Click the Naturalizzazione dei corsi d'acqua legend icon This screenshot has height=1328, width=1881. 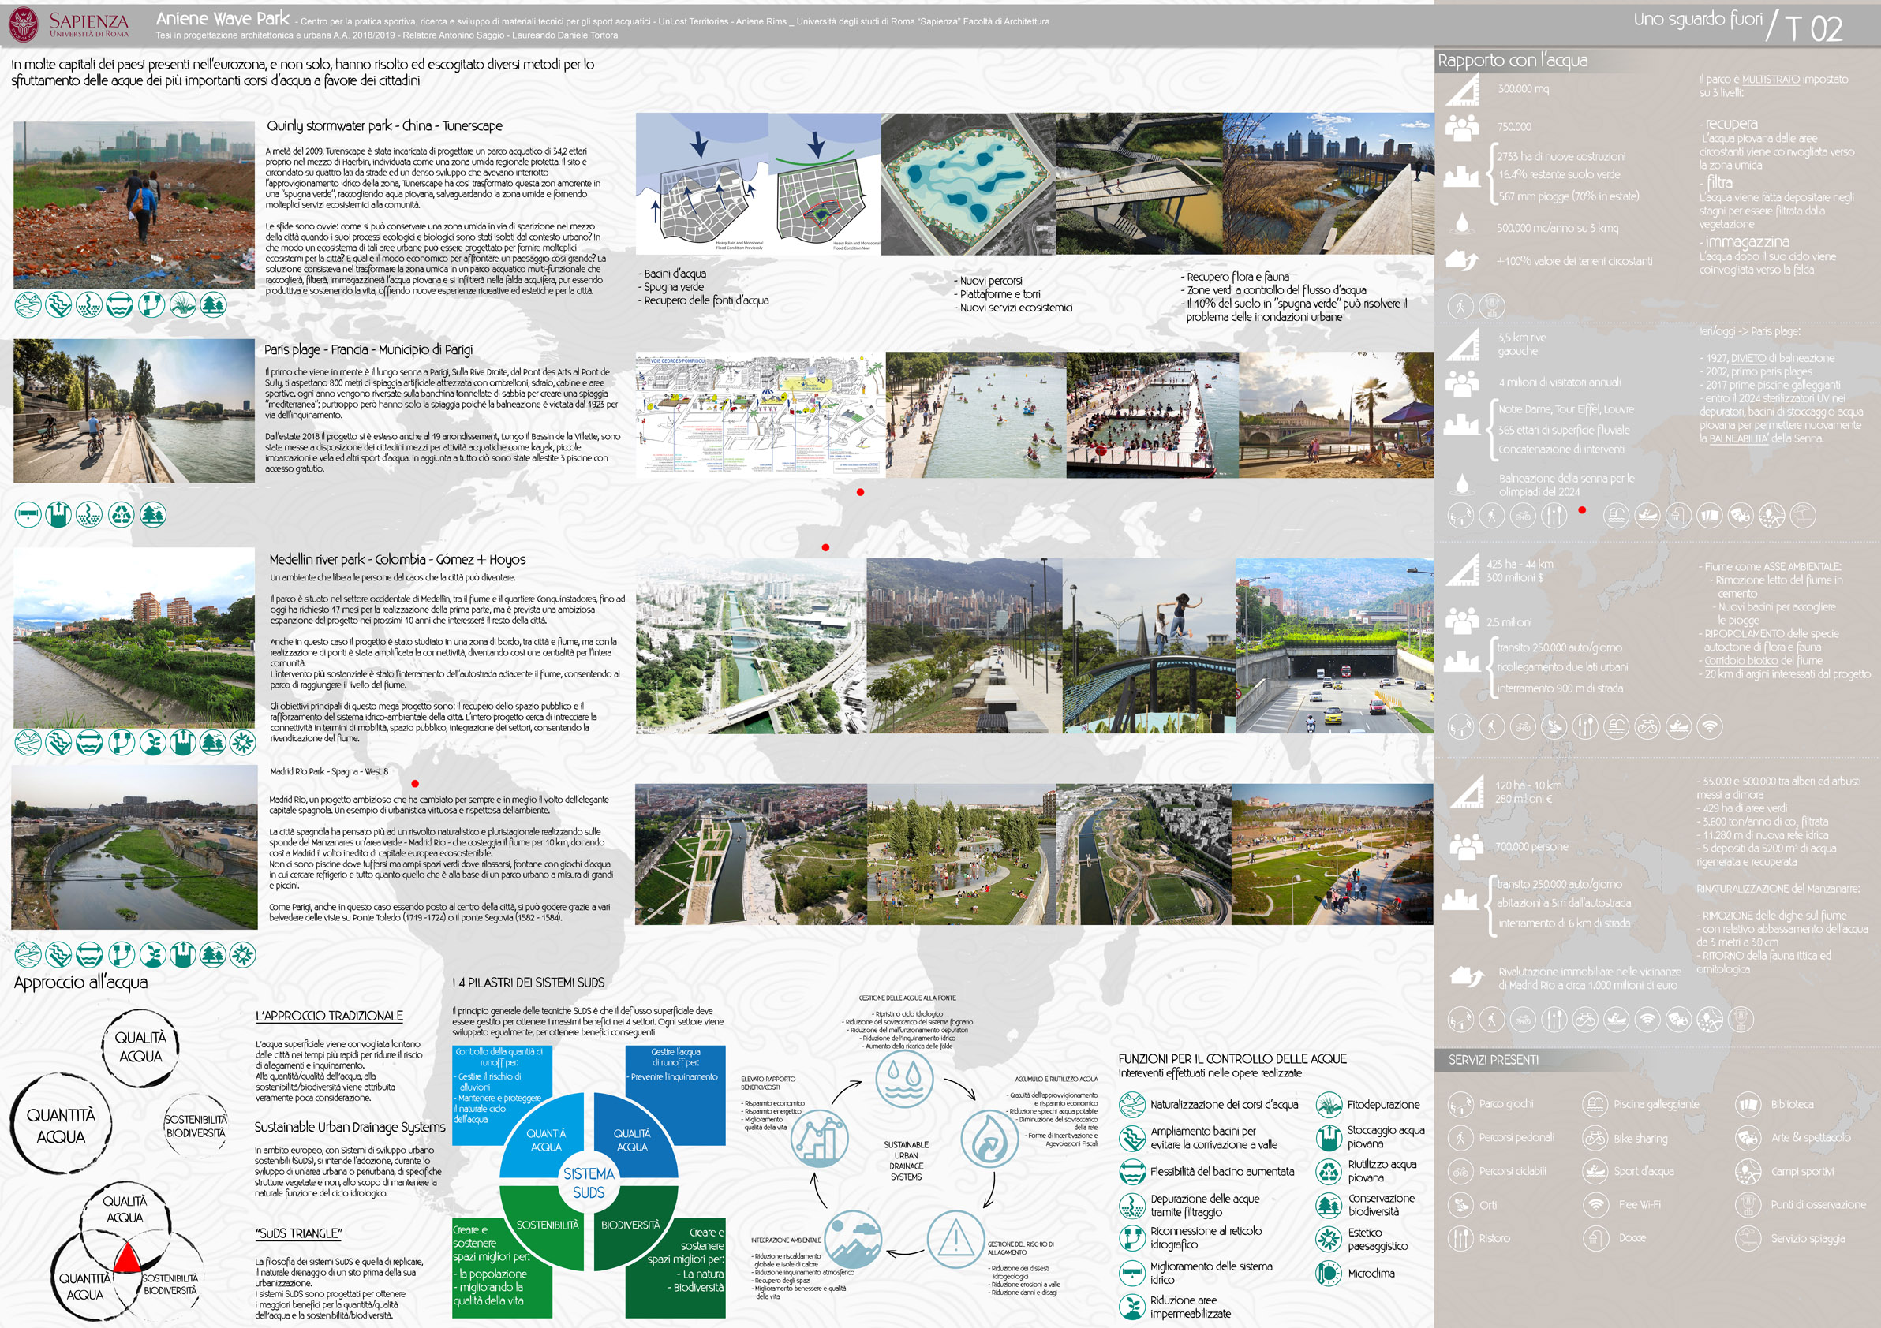pyautogui.click(x=1131, y=1105)
